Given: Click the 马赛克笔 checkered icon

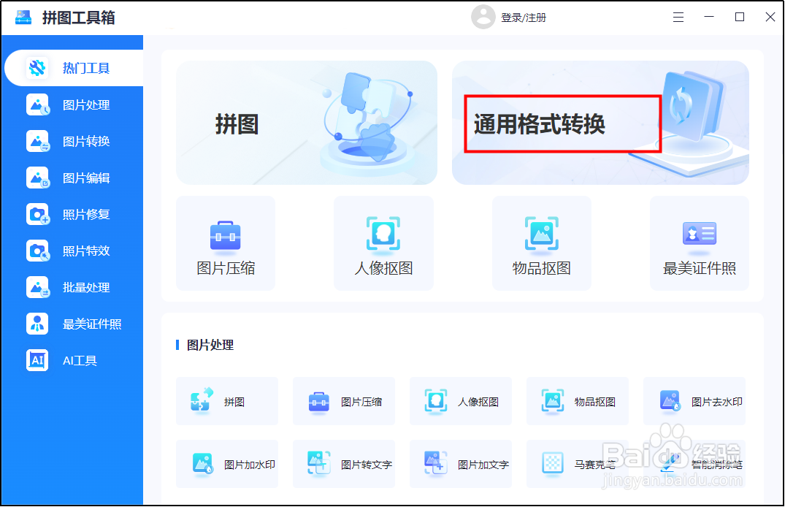Looking at the screenshot, I should coord(553,463).
